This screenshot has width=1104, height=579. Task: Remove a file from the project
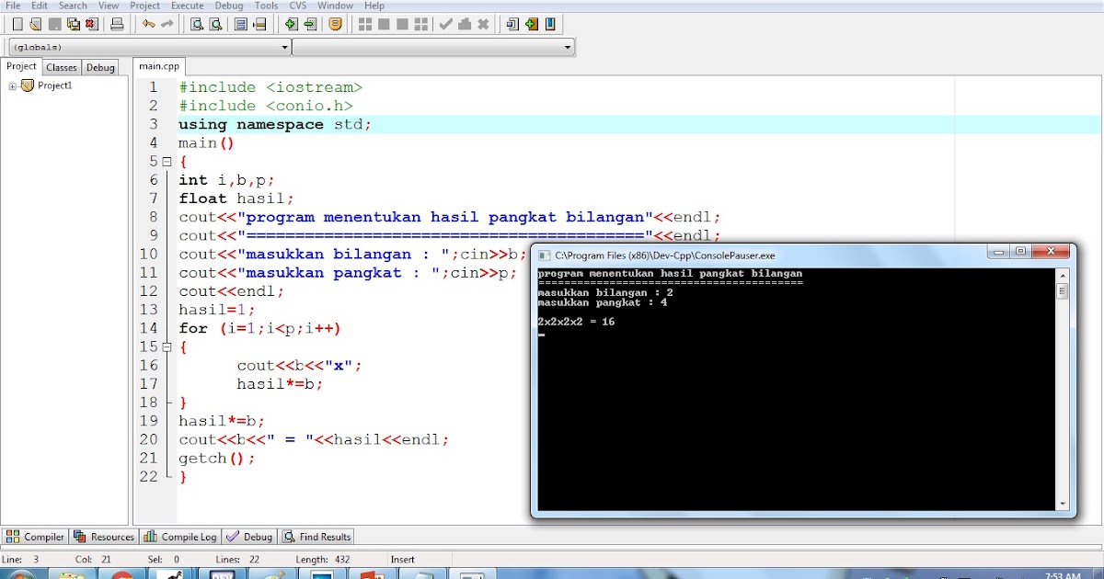[x=310, y=24]
